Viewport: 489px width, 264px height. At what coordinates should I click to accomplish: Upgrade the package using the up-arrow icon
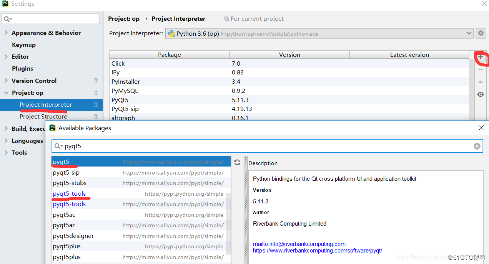tap(481, 82)
